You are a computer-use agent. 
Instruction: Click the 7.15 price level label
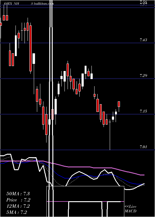[x=143, y=111]
